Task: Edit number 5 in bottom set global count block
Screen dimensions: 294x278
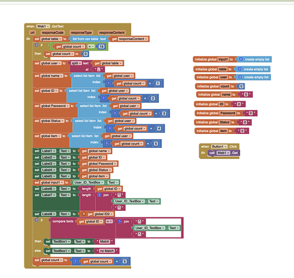Action: coord(124,261)
